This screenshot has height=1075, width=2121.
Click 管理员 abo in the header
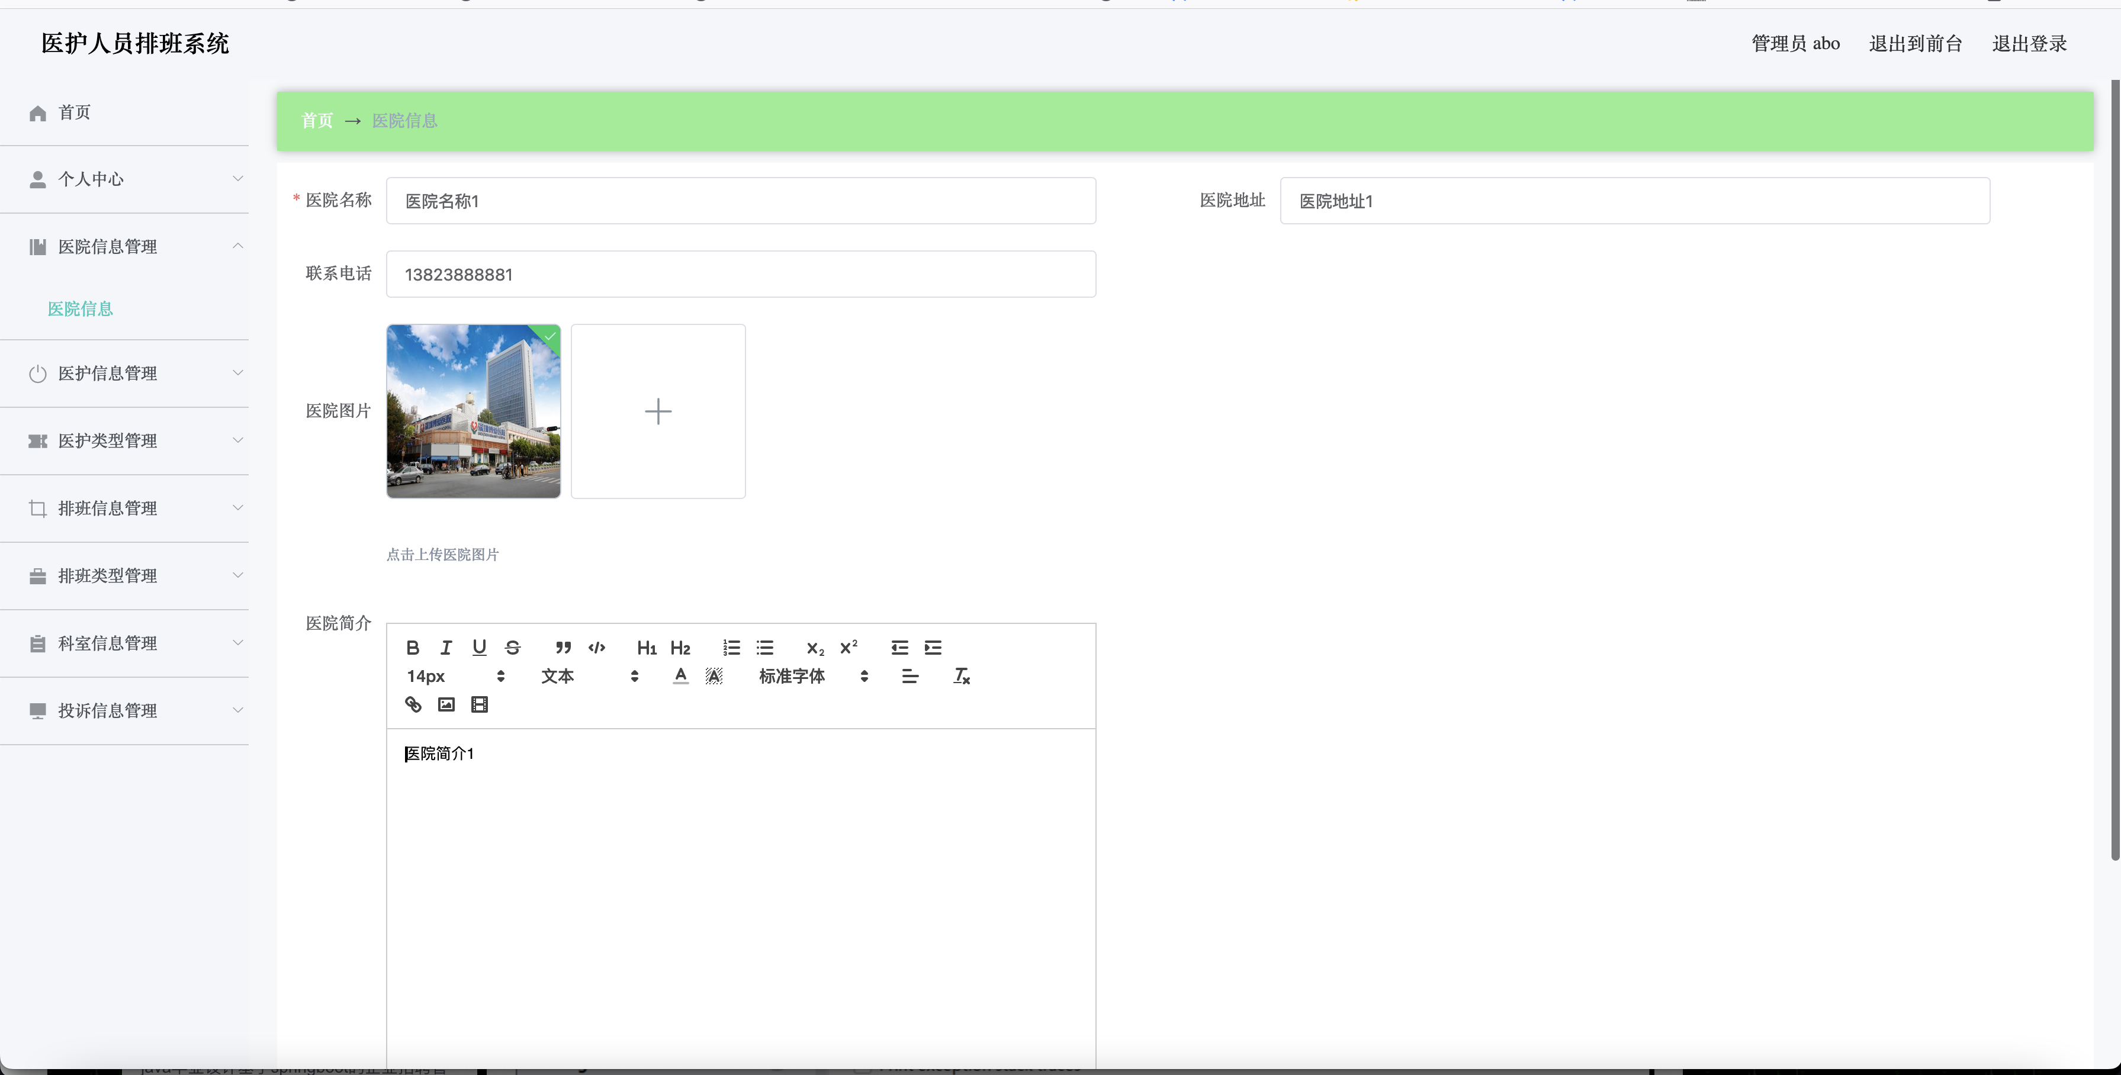tap(1795, 44)
